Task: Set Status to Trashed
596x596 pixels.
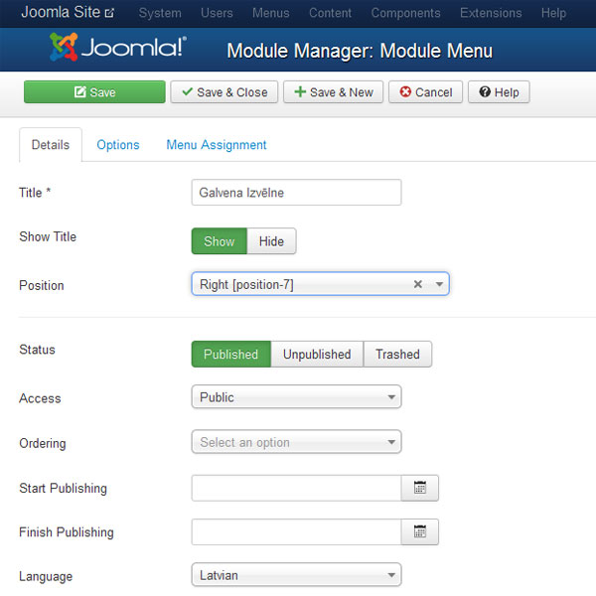Action: (x=397, y=355)
